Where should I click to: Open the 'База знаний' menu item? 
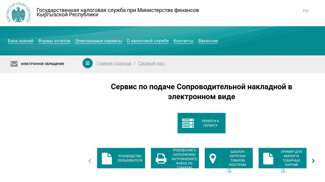coord(20,41)
